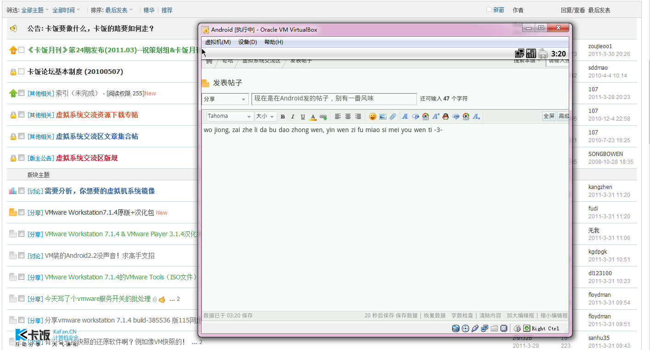Align text right in the editor

click(x=358, y=117)
